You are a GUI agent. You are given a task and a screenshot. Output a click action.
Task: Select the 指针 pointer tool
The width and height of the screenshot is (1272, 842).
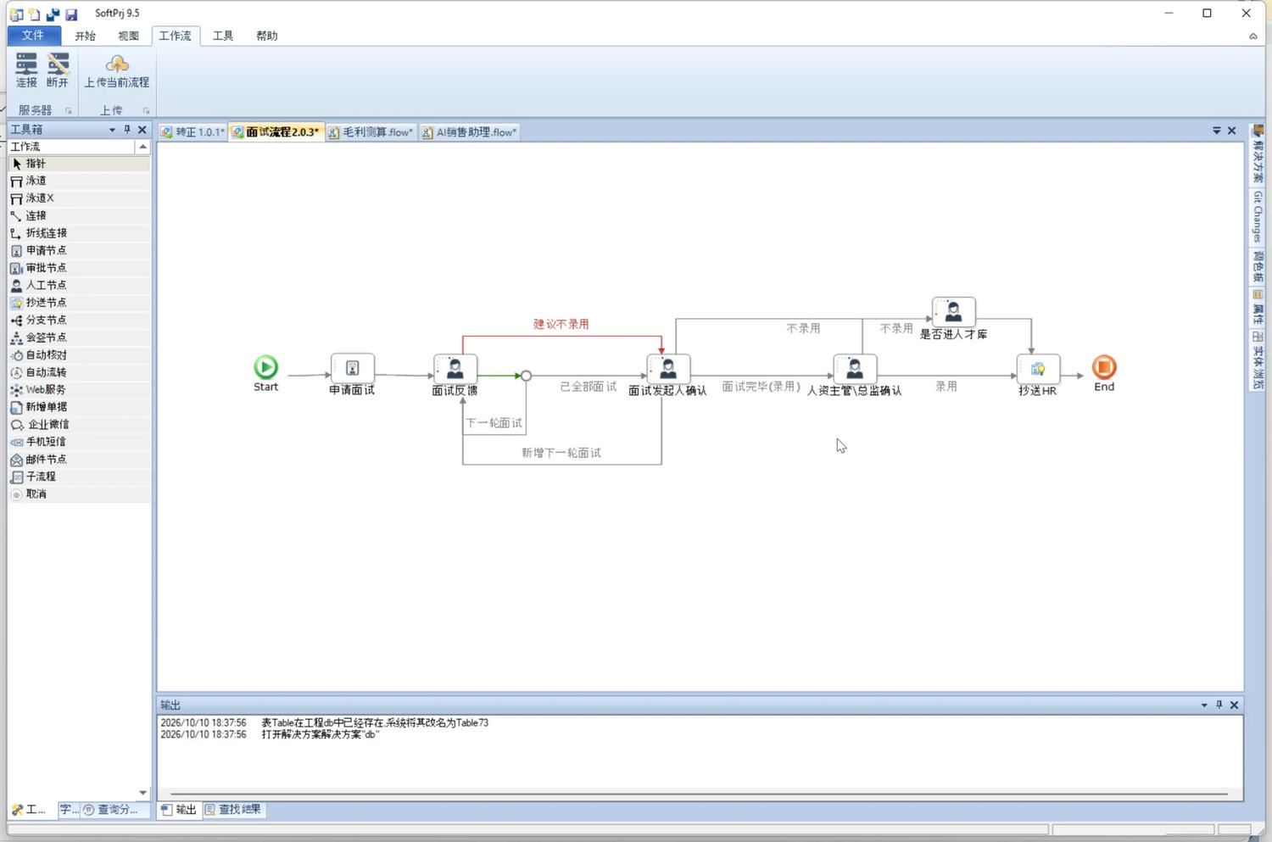[x=79, y=164]
